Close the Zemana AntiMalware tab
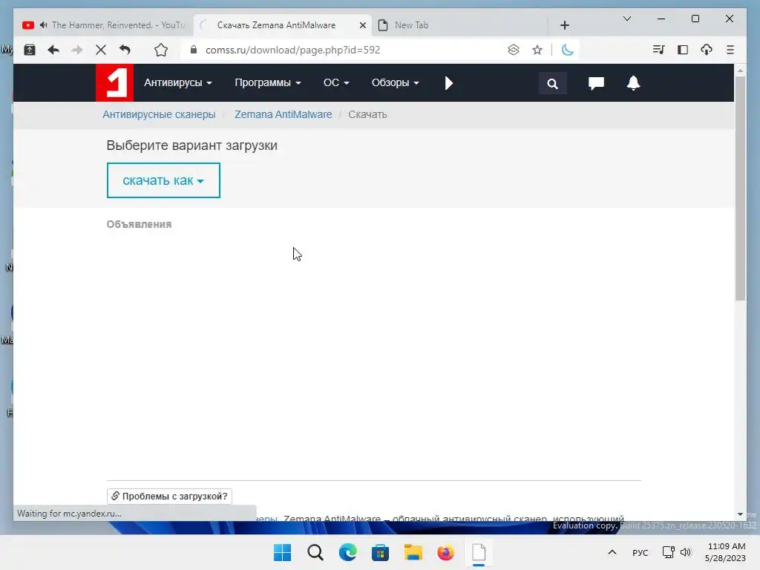The height and width of the screenshot is (570, 760). (362, 25)
